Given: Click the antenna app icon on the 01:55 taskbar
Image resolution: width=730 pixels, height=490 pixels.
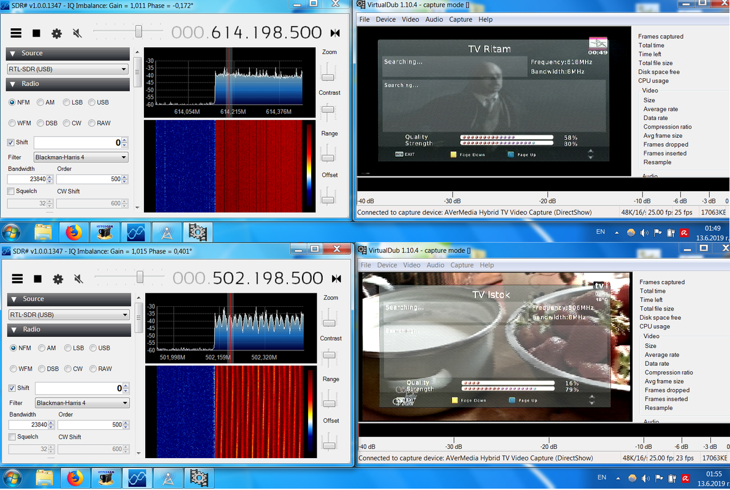Looking at the screenshot, I should tap(168, 478).
